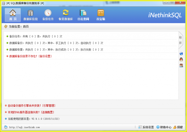The image size is (187, 132).
Task: Click the two-people user group icon
Action: click(x=181, y=65)
